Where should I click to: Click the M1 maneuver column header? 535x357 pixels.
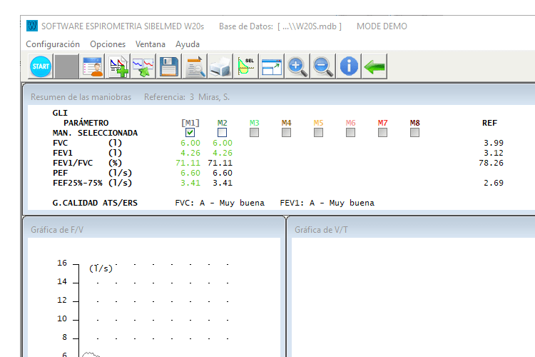point(190,123)
